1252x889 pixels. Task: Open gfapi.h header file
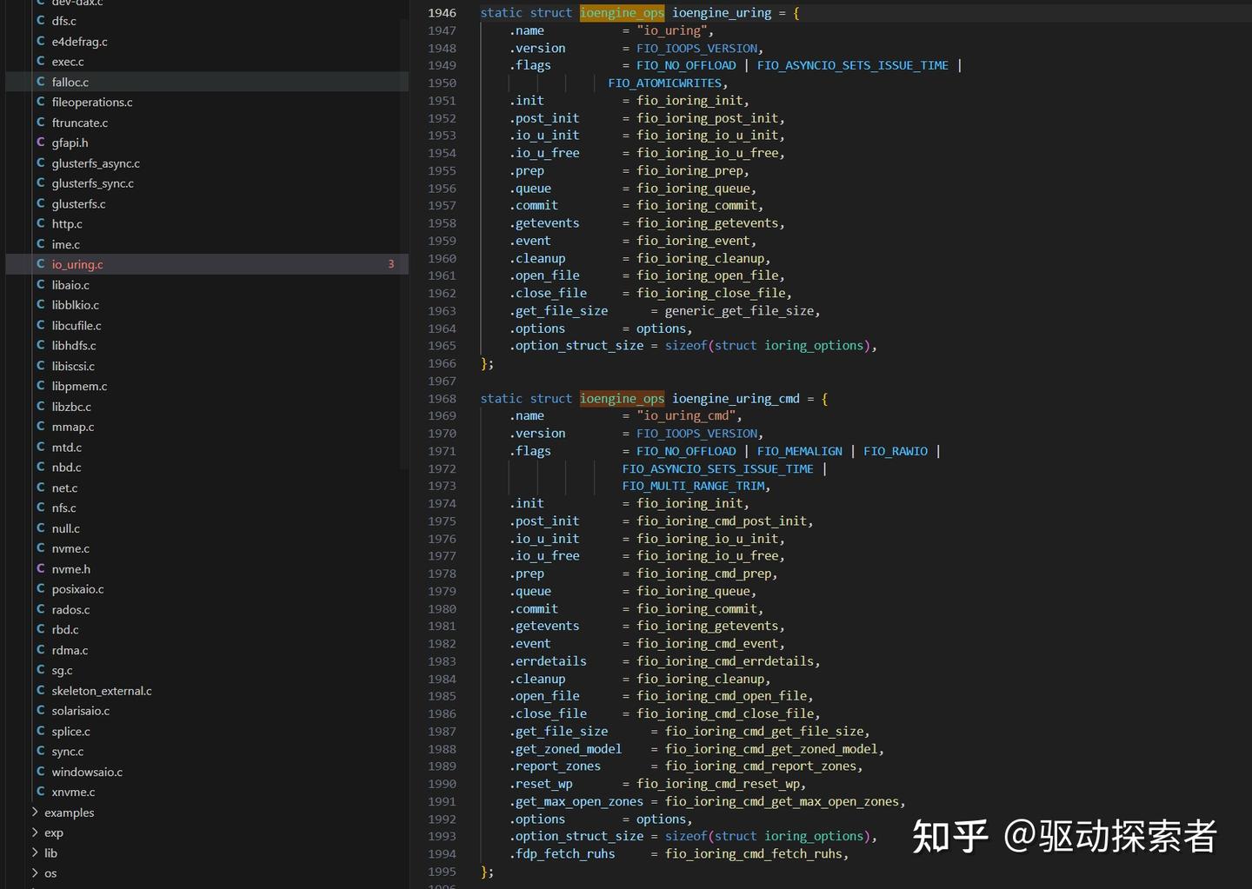[70, 143]
